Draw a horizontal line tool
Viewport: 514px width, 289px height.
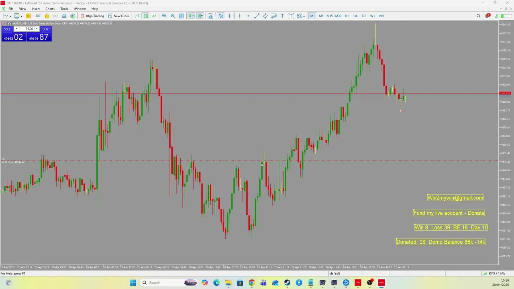248,16
